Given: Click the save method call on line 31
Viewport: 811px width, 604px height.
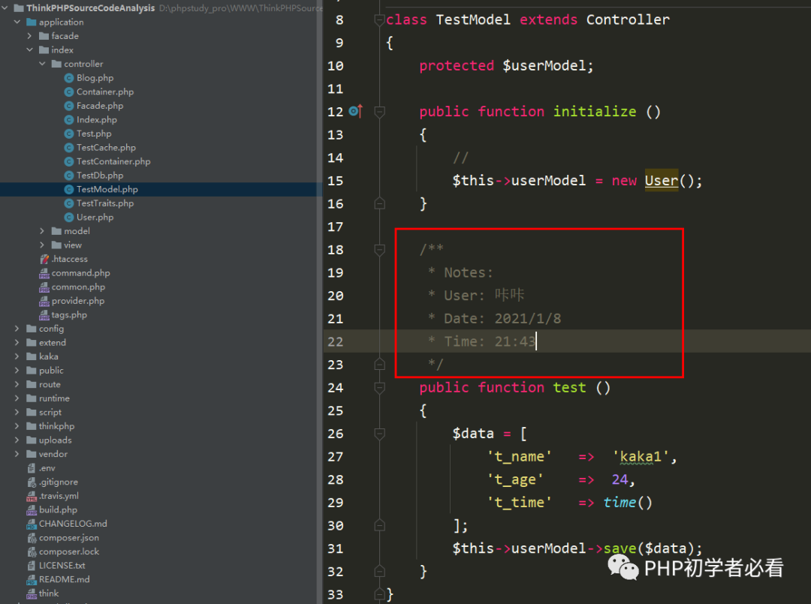Looking at the screenshot, I should [620, 548].
